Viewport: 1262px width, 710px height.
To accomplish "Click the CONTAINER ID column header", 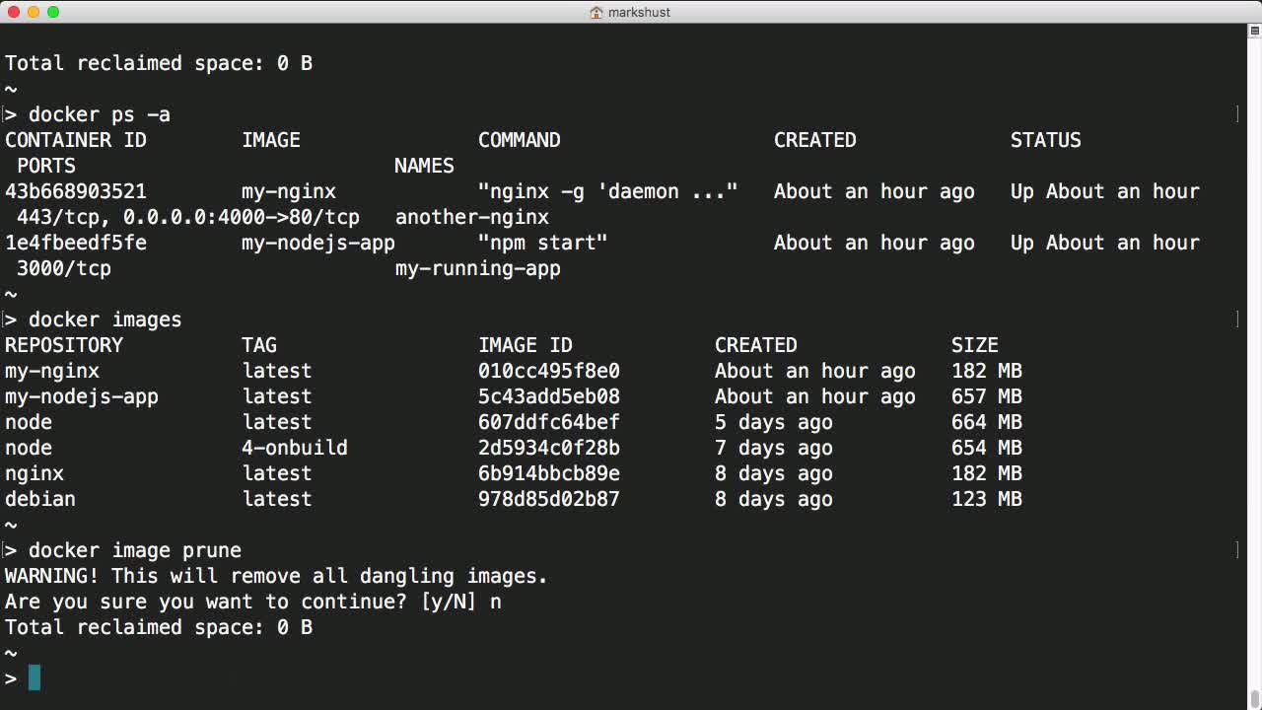I will click(x=76, y=140).
